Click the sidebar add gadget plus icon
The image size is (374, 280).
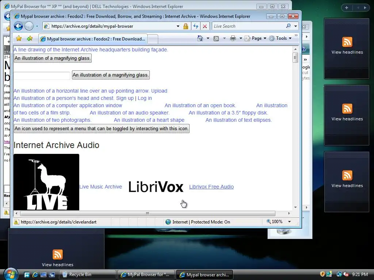tap(347, 8)
